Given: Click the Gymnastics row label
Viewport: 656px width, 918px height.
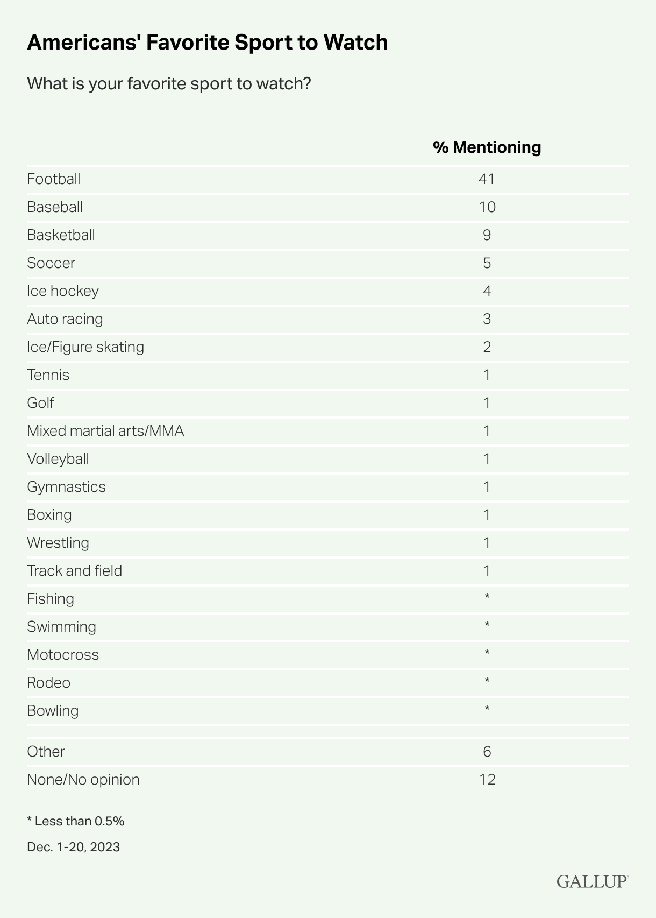Looking at the screenshot, I should click(66, 486).
